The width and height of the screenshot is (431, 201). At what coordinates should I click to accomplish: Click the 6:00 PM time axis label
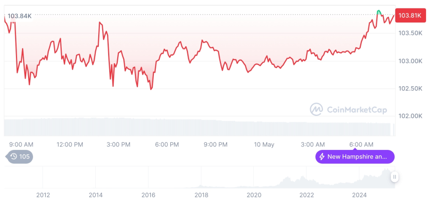(167, 144)
